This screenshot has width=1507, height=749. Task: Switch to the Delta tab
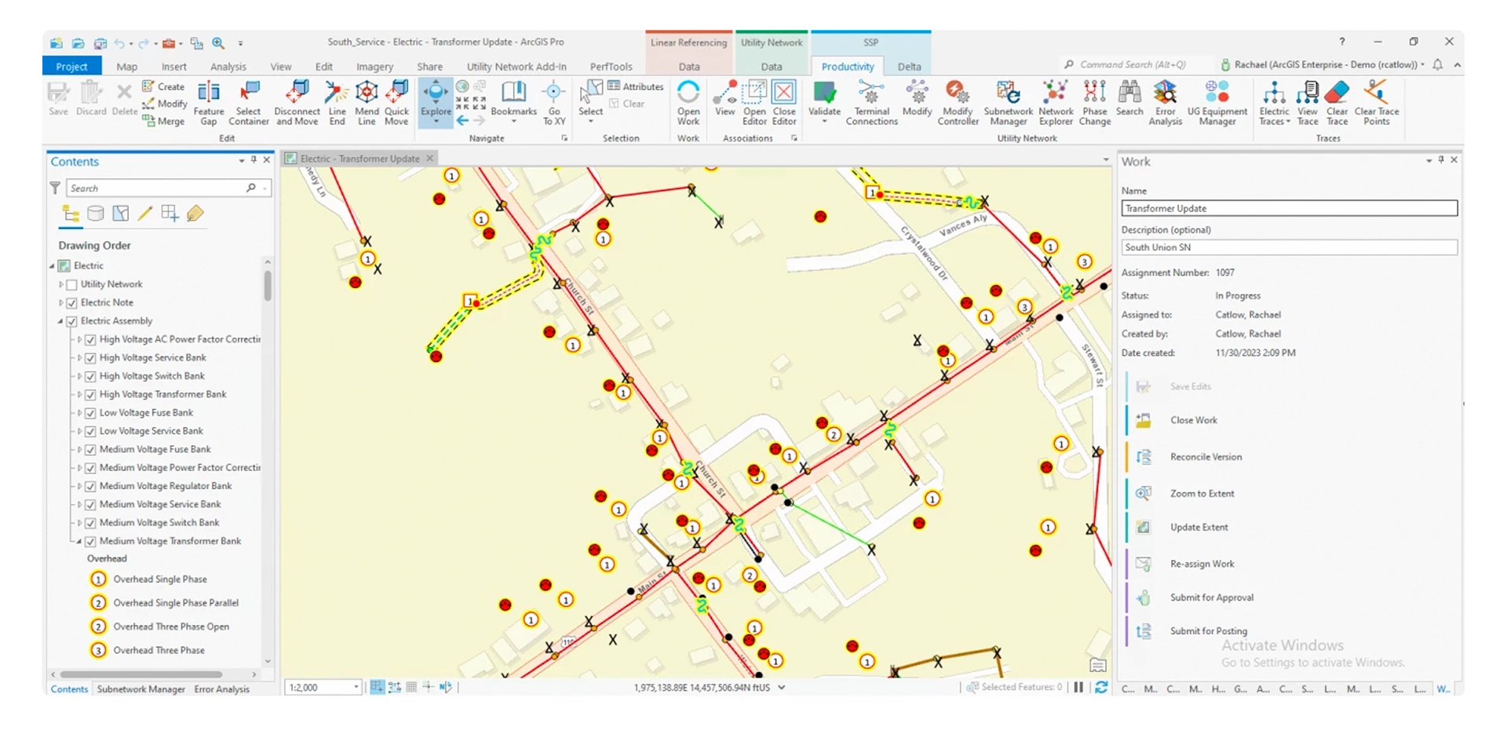point(909,67)
